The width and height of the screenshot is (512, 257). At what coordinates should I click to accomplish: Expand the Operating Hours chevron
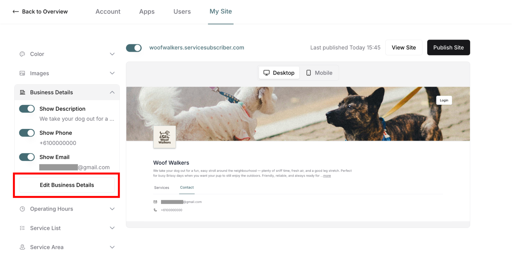point(112,209)
